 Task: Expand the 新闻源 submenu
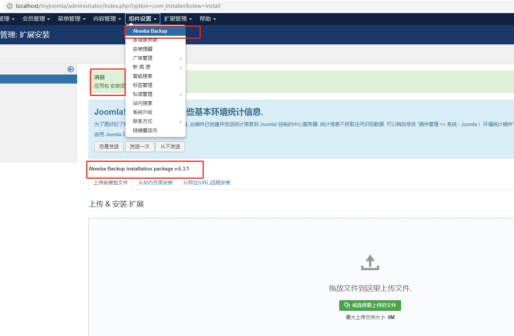(x=155, y=67)
